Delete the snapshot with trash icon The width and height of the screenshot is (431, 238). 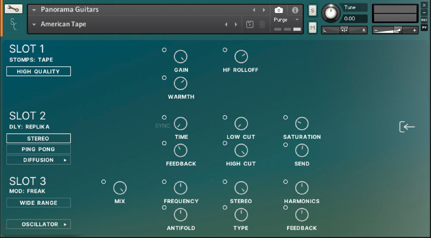coord(262,25)
